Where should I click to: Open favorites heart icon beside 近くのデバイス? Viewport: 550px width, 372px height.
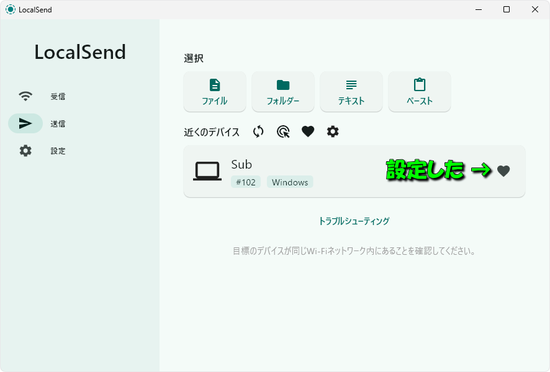[308, 131]
